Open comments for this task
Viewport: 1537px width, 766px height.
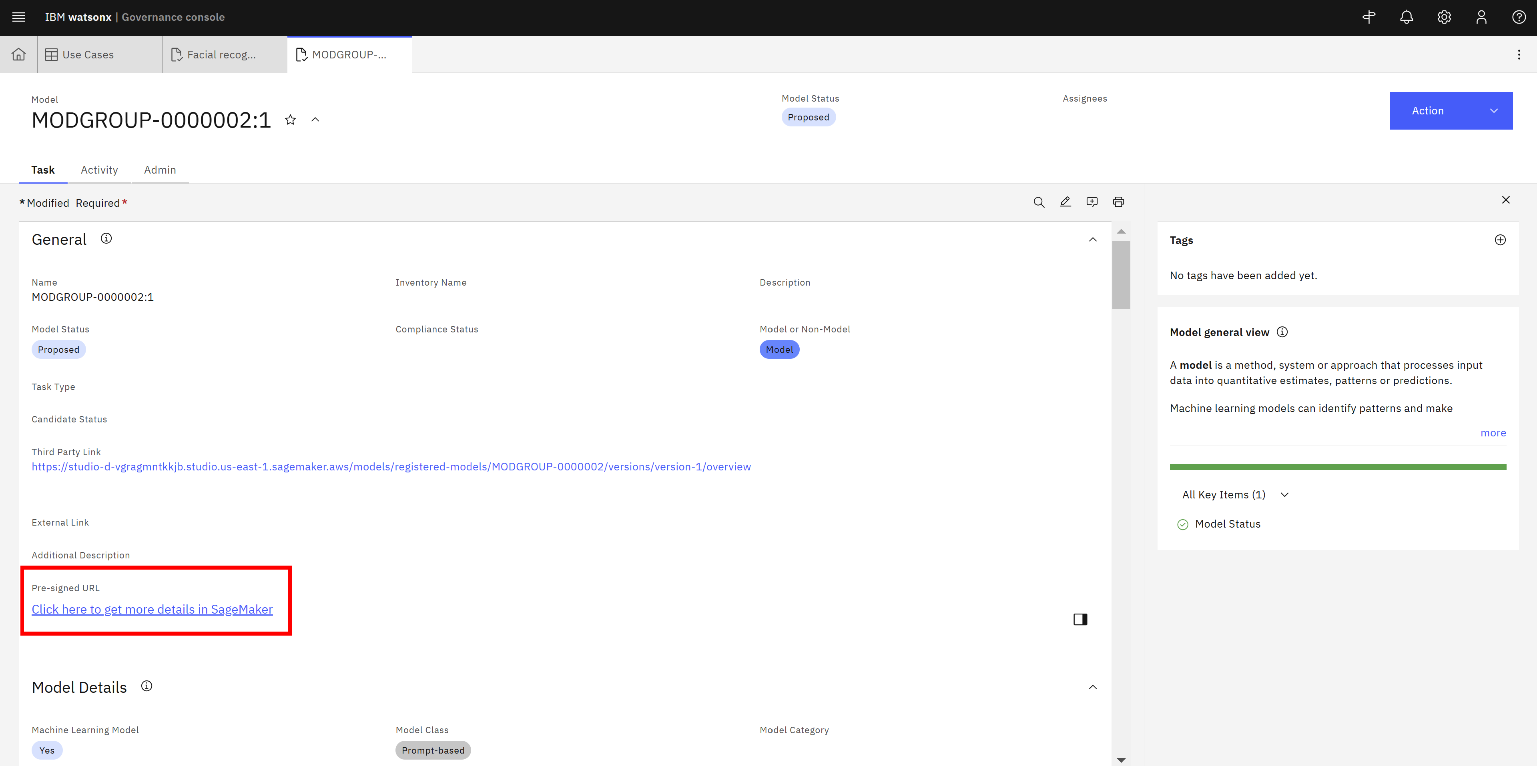pyautogui.click(x=1092, y=202)
